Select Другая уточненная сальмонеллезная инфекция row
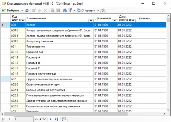 (x=83, y=101)
